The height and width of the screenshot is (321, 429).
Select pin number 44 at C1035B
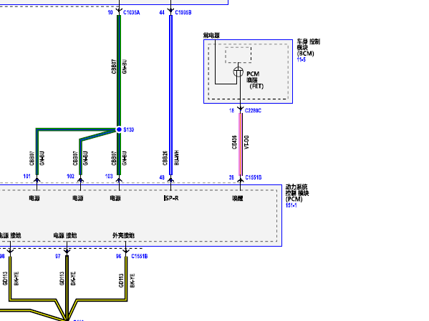[162, 12]
